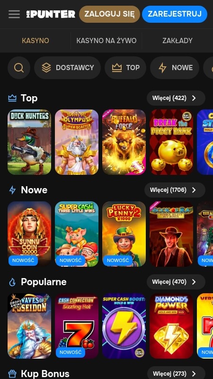Tap the search magnifier icon
This screenshot has height=379, width=213.
click(x=19, y=68)
